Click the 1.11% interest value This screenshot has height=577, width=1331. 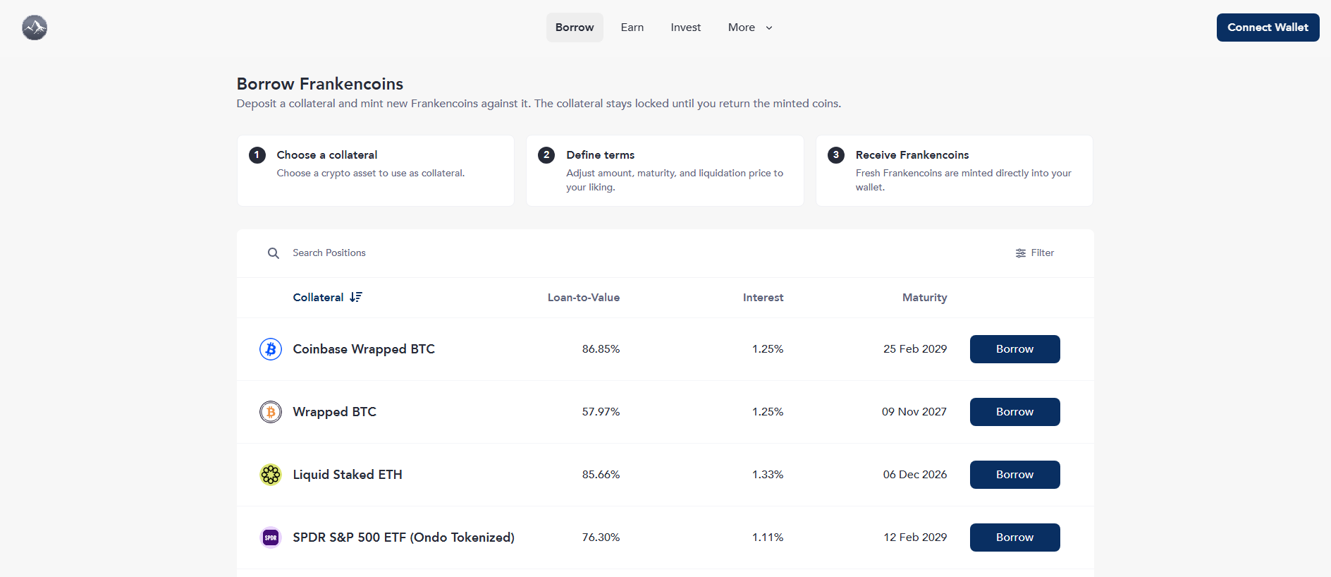[x=768, y=537]
